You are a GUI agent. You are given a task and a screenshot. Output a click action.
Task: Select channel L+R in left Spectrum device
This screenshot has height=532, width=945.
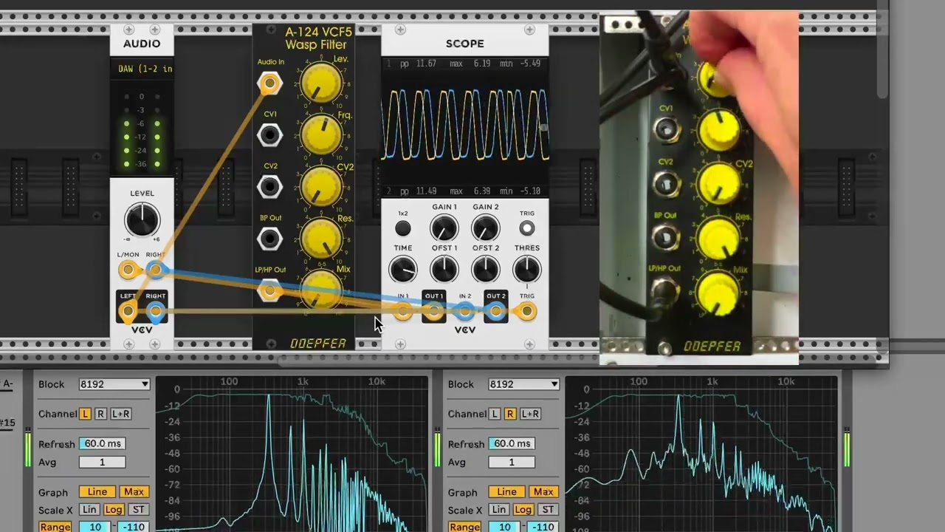coord(121,414)
